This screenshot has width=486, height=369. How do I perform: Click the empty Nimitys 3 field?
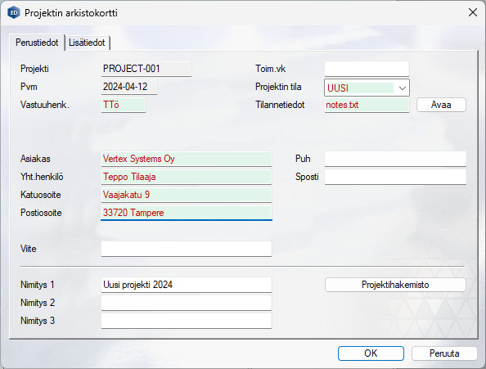[187, 321]
